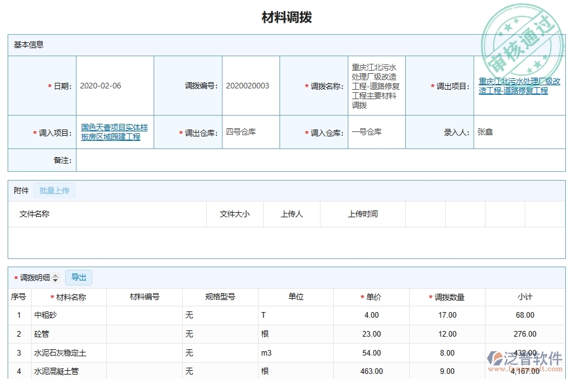Open the 国色天香项目实体样板房区域园建工程 link
569x379 pixels.
click(115, 131)
